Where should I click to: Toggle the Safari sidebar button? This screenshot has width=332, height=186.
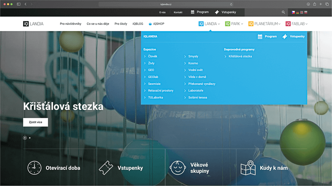(19, 4)
